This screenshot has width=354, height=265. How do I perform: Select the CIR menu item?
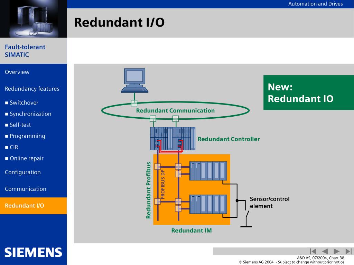click(11, 147)
